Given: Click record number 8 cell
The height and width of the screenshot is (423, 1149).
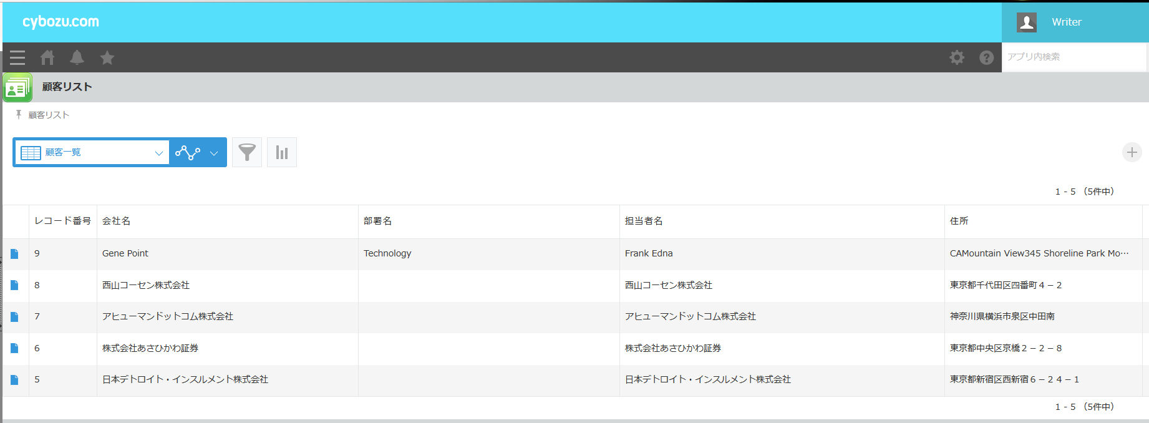Looking at the screenshot, I should tap(63, 286).
